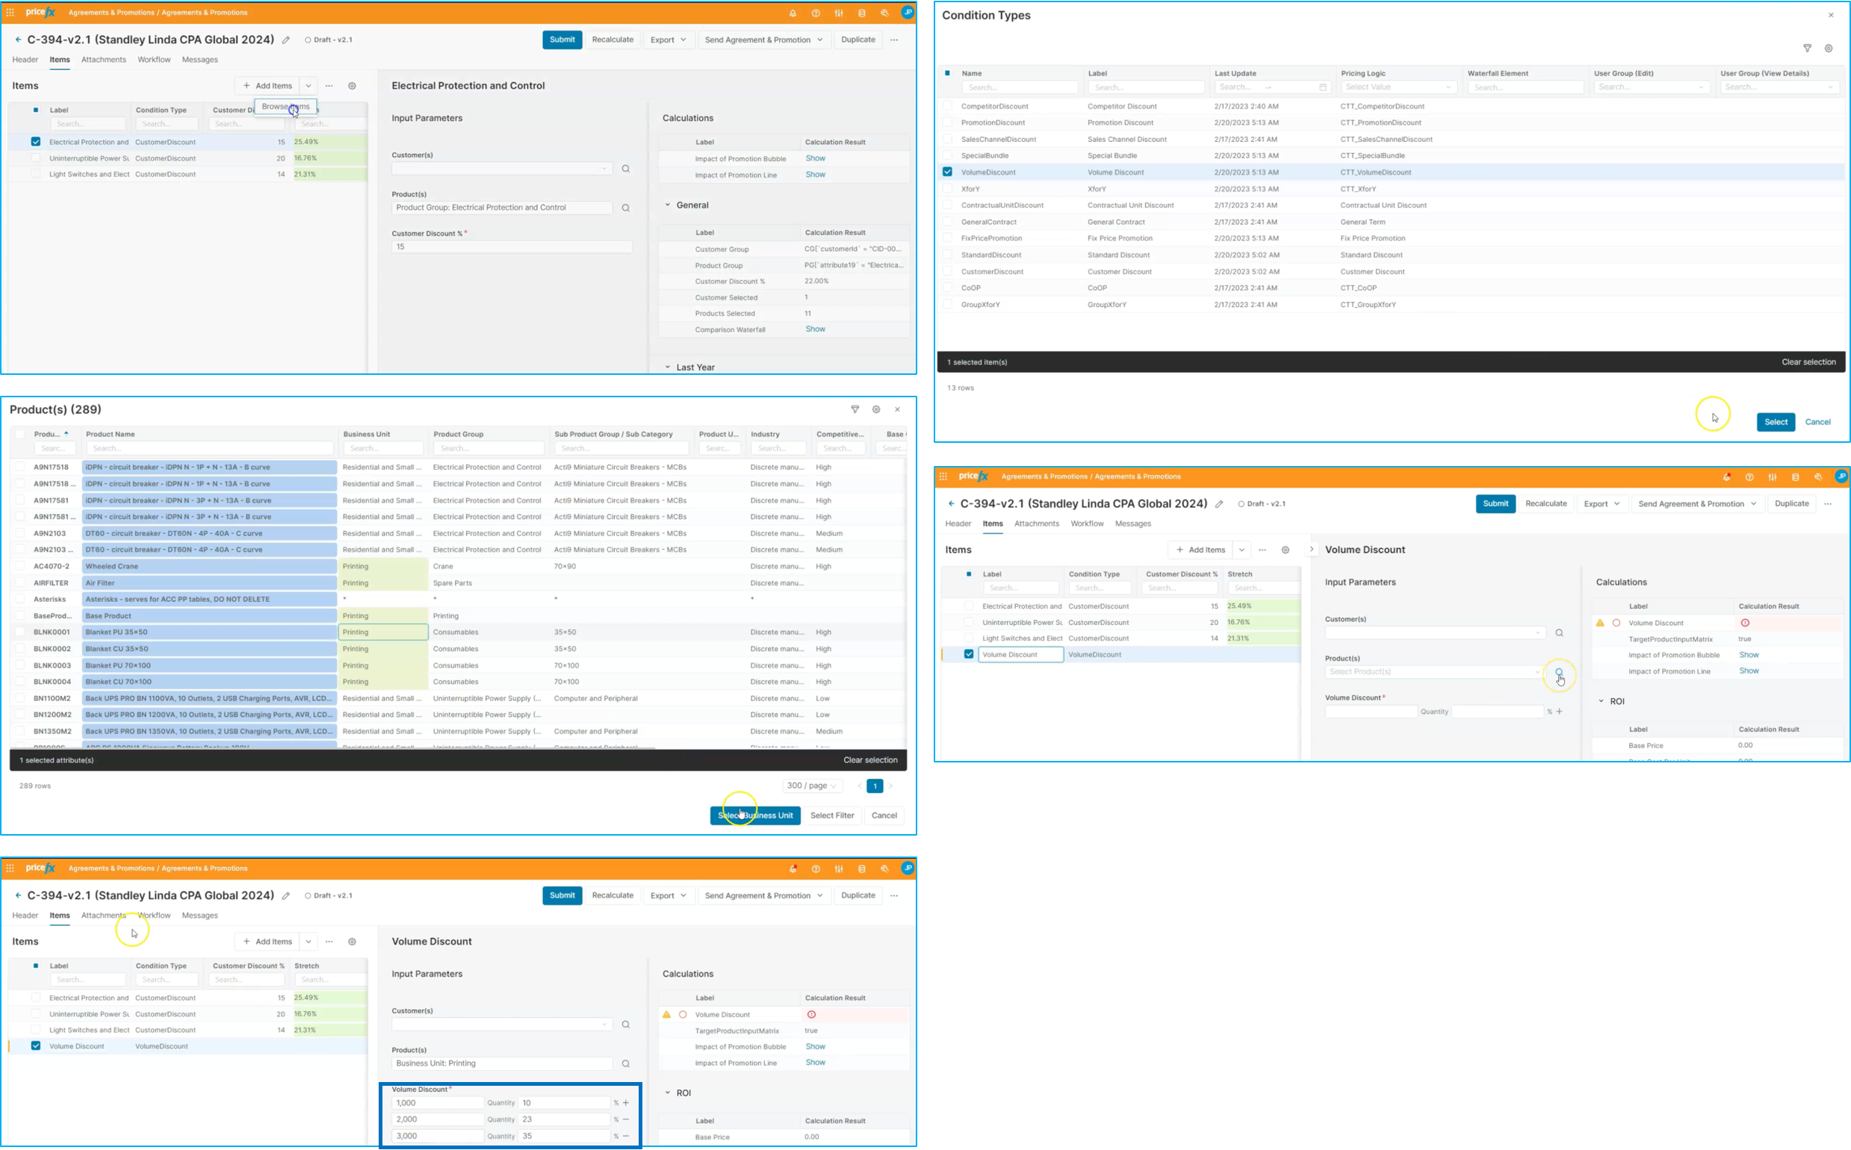1851x1150 pixels.
Task: Uncheck the VolumeDiscount condition type row
Action: point(947,172)
